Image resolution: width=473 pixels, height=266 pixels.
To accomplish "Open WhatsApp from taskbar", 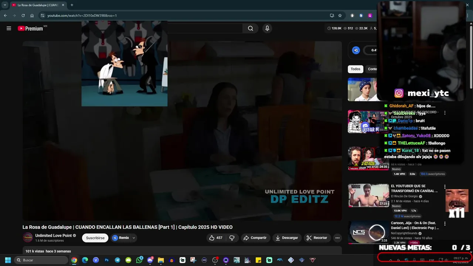I will [x=139, y=260].
